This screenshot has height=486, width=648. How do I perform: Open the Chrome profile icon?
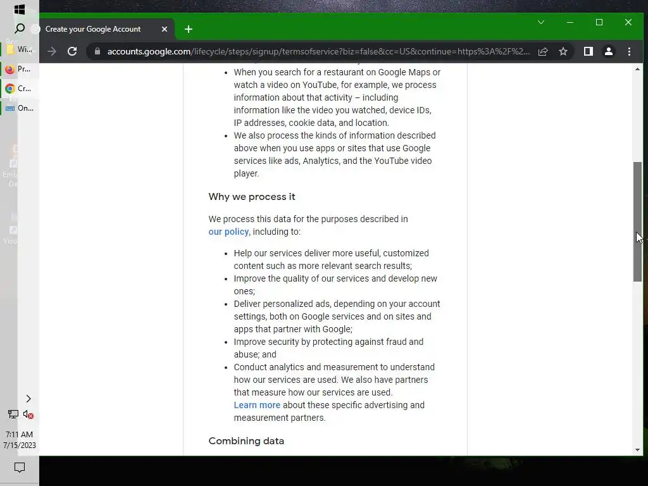(609, 51)
